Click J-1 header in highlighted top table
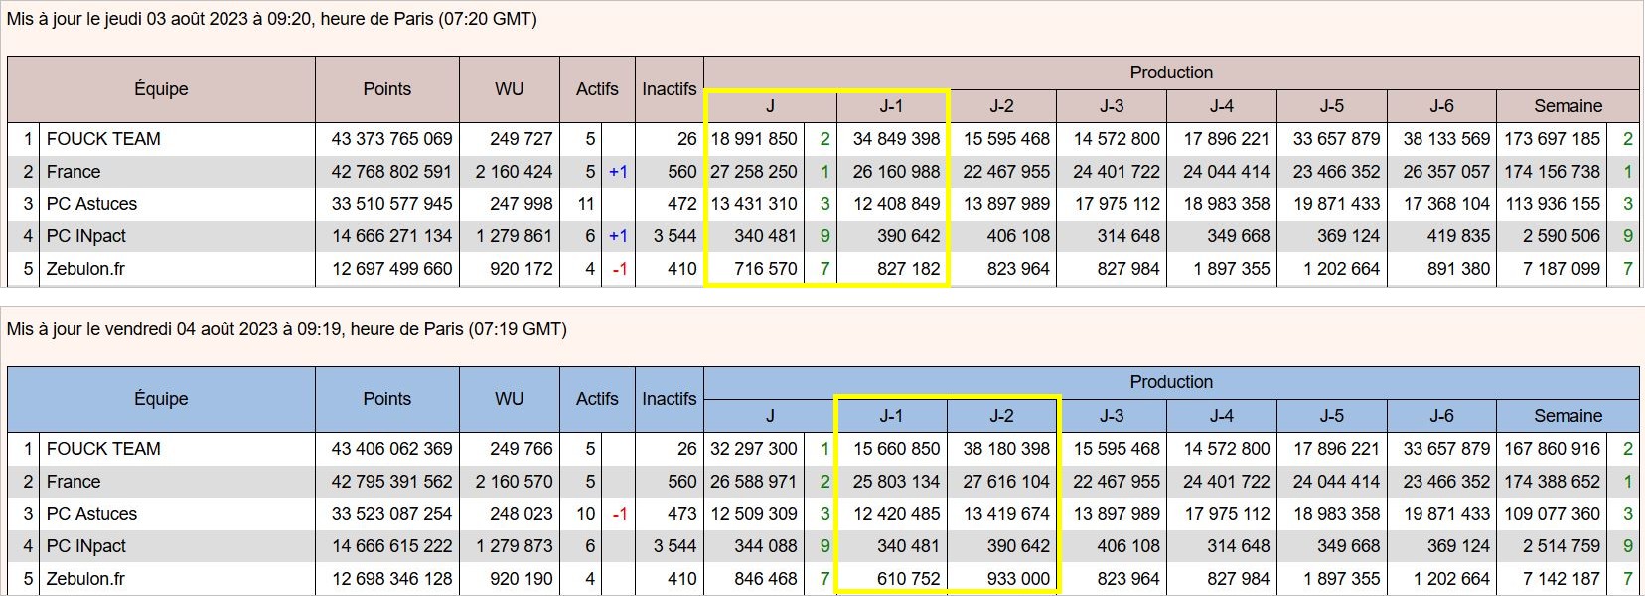 point(891,106)
